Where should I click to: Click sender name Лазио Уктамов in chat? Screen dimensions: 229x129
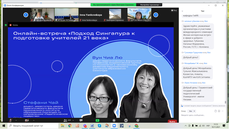pos(190,83)
